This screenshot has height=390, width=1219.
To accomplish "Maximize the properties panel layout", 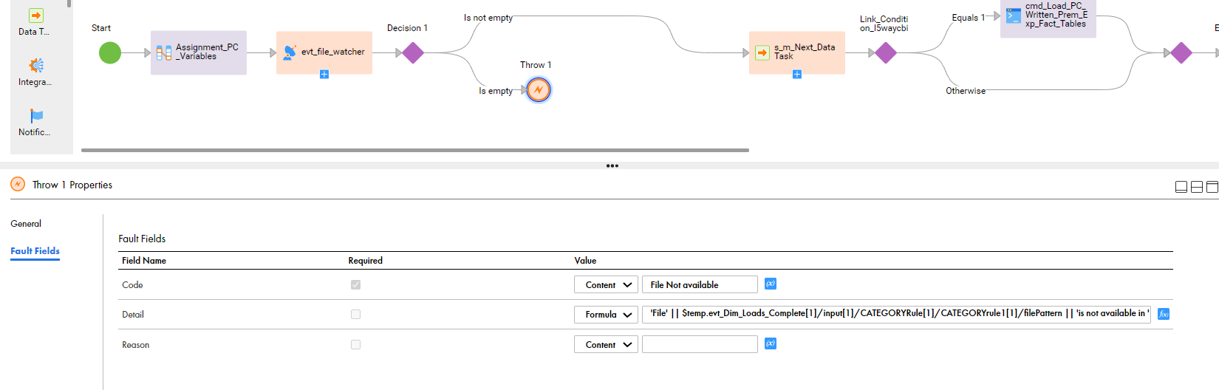I will coord(1212,187).
